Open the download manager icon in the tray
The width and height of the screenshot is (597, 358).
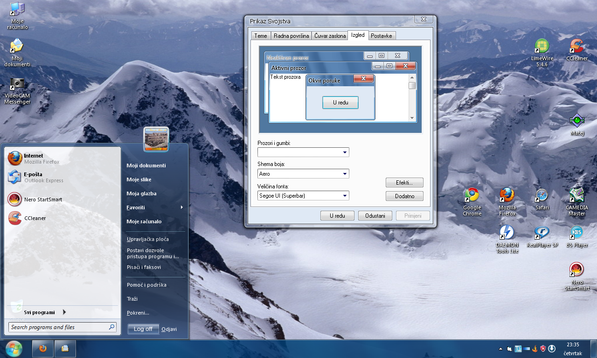pyautogui.click(x=551, y=348)
